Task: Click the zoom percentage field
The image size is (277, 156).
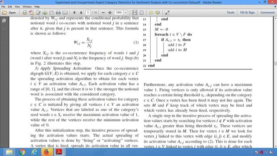Action: click(119, 13)
